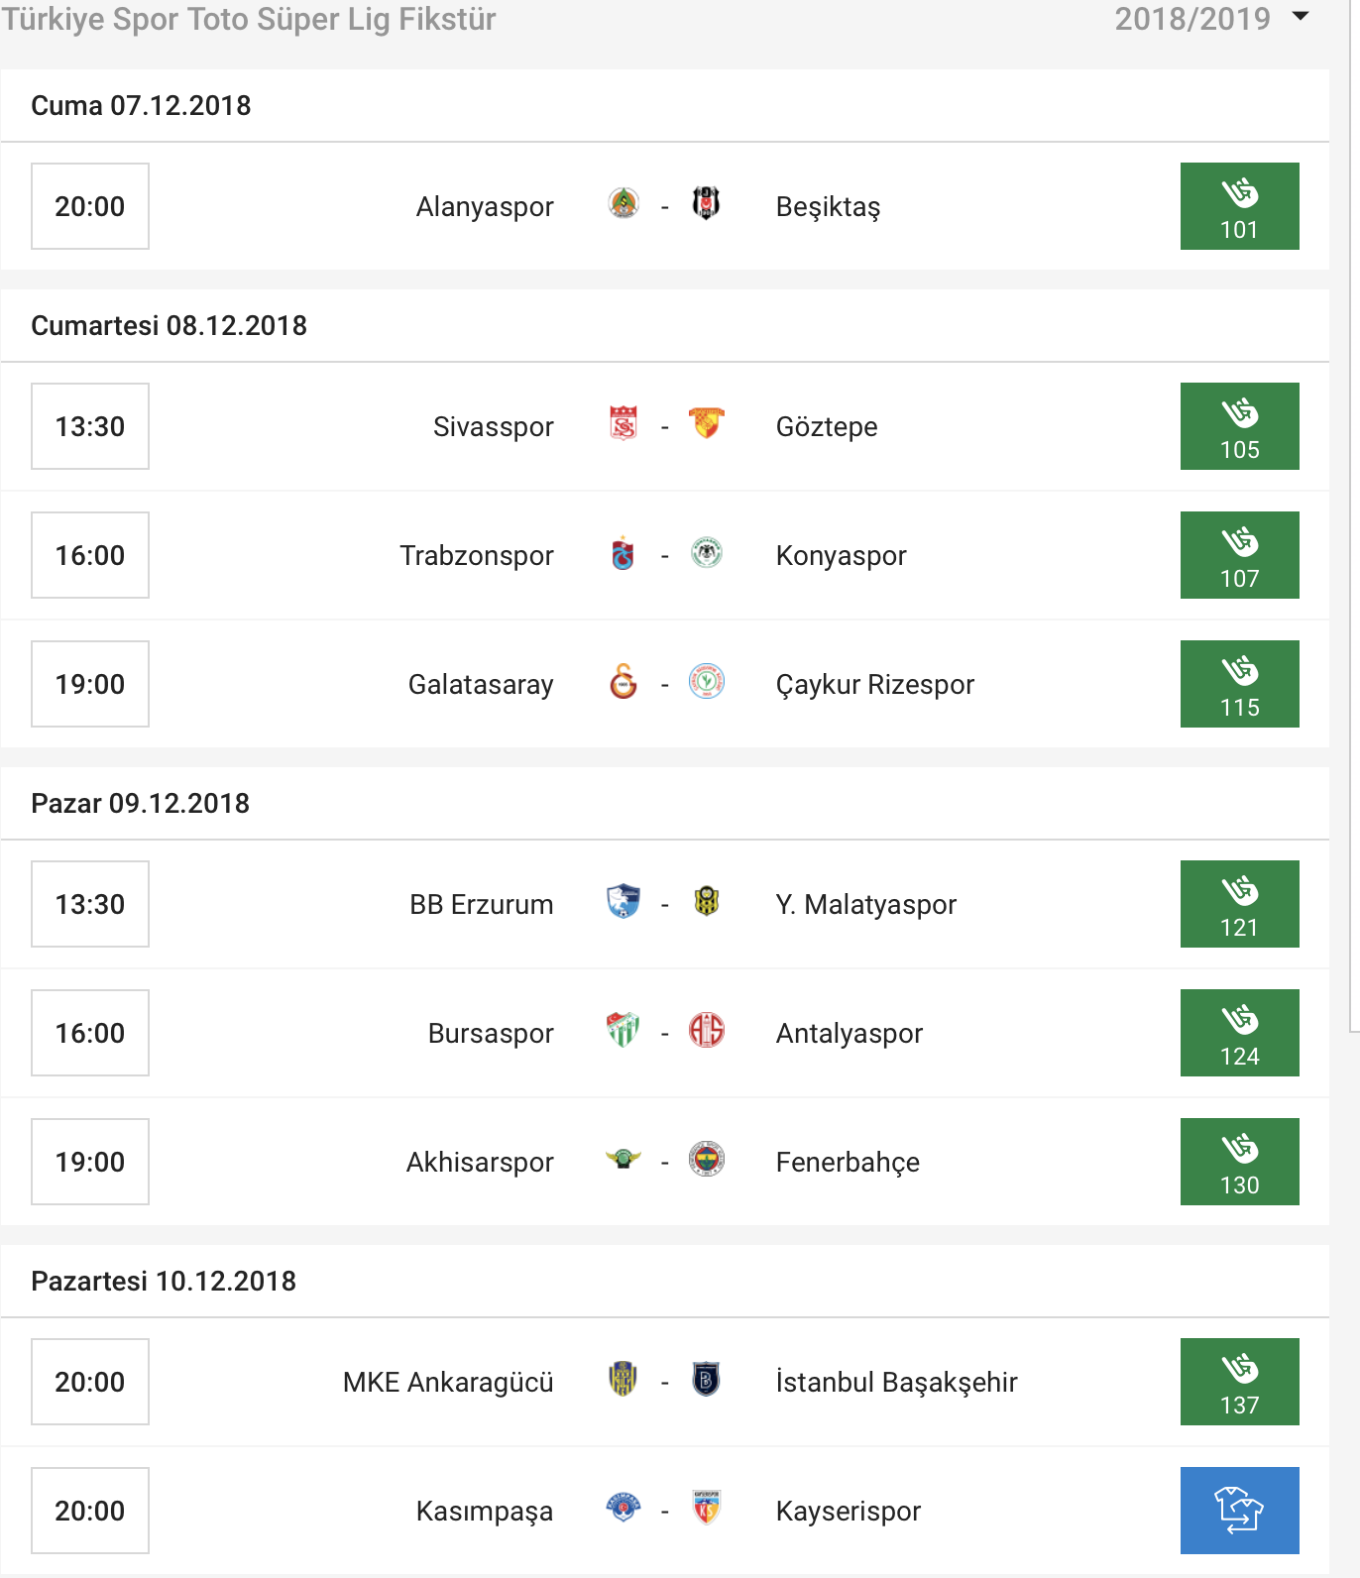Open the 130 bets button for Akhisarspor match
Image resolution: width=1360 pixels, height=1578 pixels.
click(1239, 1162)
